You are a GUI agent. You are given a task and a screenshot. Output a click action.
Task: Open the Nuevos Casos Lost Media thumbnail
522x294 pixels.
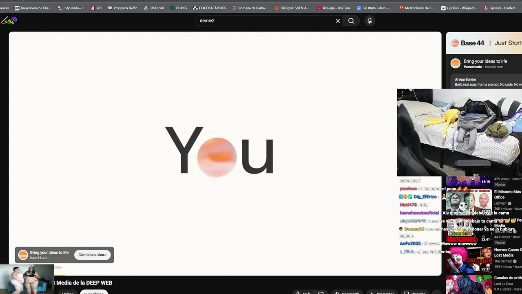pyautogui.click(x=469, y=260)
